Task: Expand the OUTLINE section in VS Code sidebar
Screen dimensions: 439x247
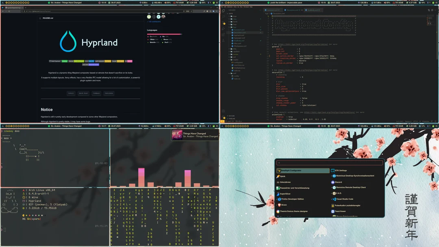Action: tap(233, 116)
